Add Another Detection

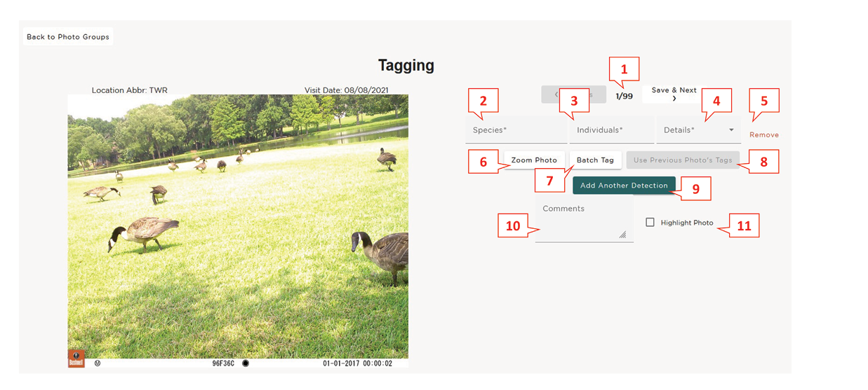point(624,186)
